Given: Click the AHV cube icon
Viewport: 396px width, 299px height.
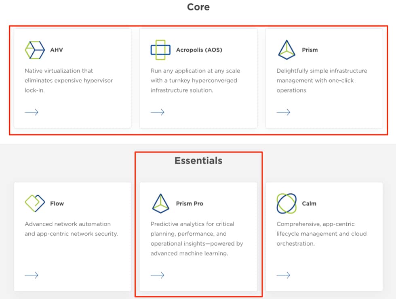Looking at the screenshot, I should click(35, 50).
